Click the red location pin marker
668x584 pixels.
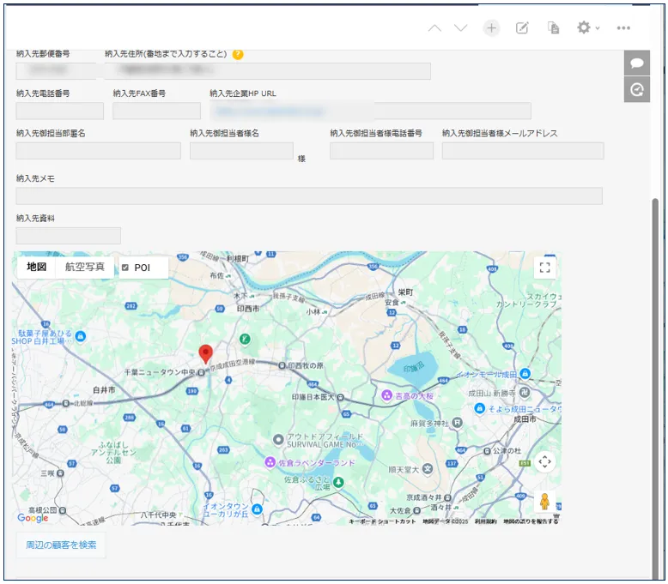click(206, 354)
